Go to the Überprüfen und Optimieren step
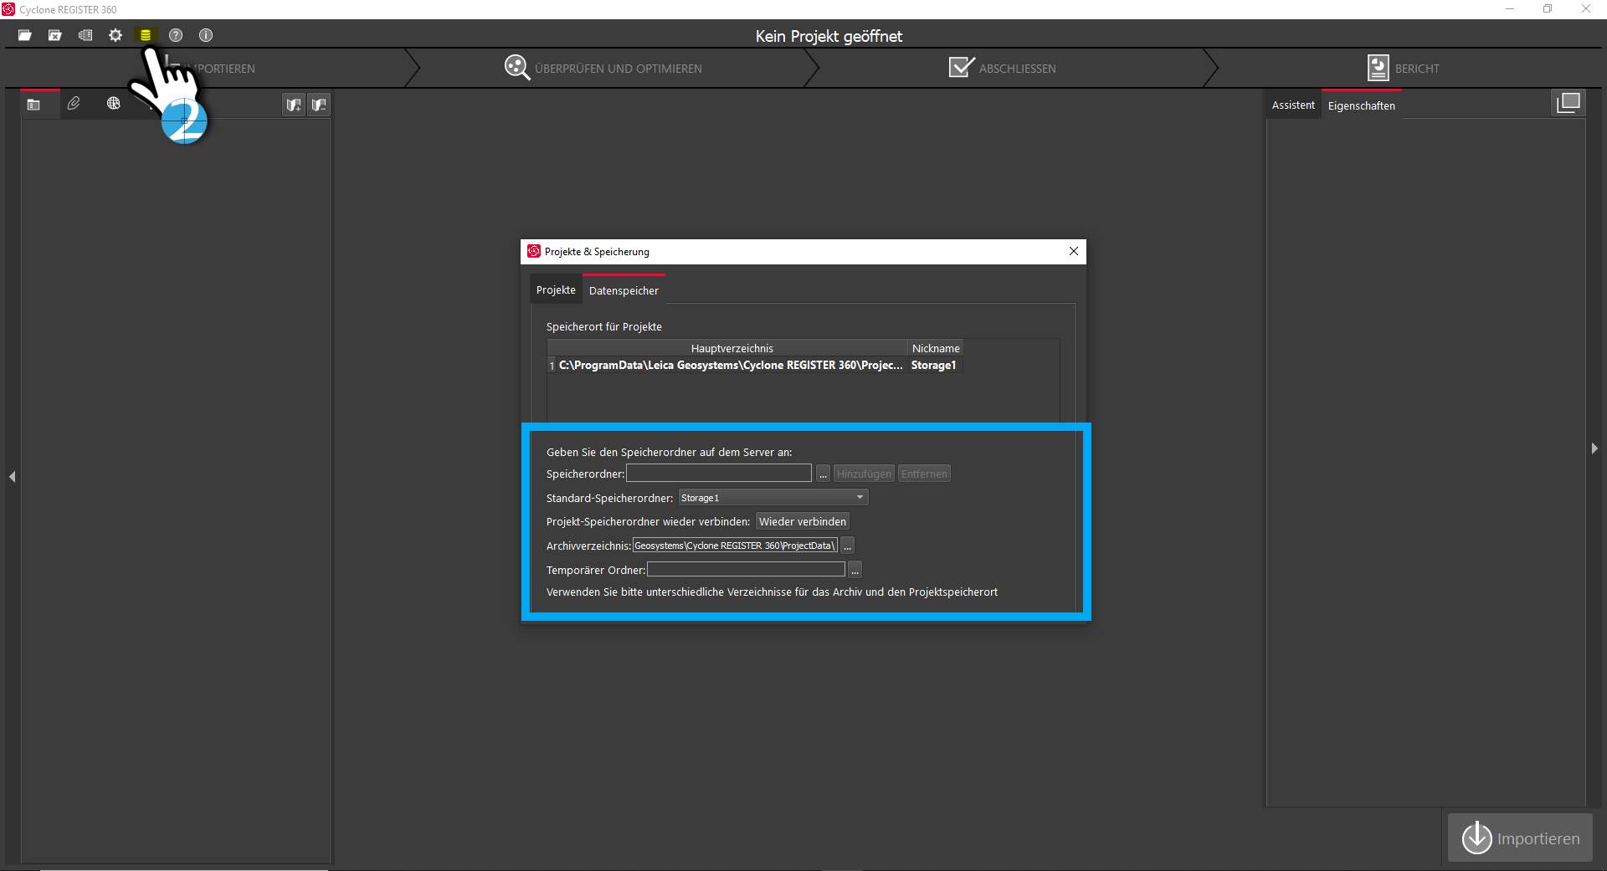 tap(619, 69)
